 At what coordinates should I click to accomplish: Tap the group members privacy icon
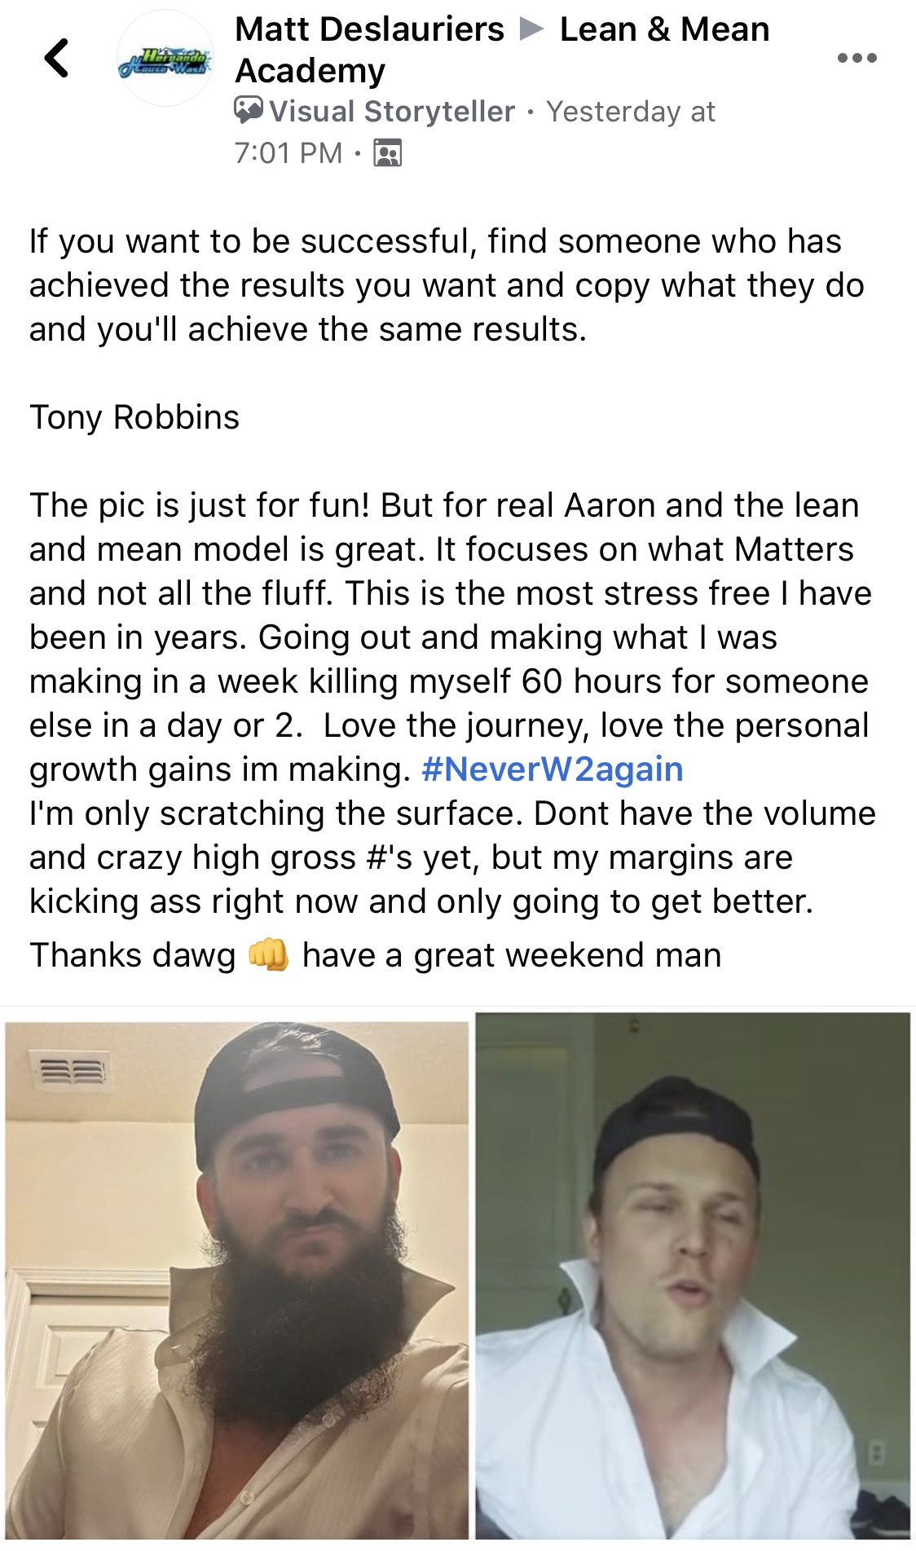click(x=387, y=152)
